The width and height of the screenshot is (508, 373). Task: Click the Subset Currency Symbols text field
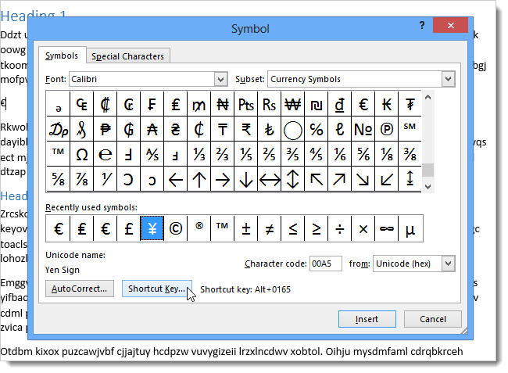click(x=355, y=79)
